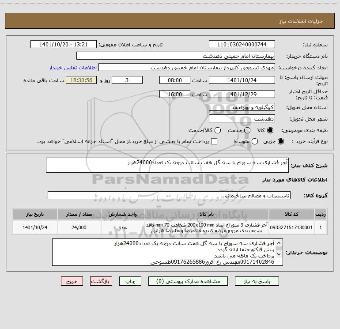Click the اطلاعات کالاهای مورد نیاز heading
Screen dimensions: 340x329
(295, 180)
